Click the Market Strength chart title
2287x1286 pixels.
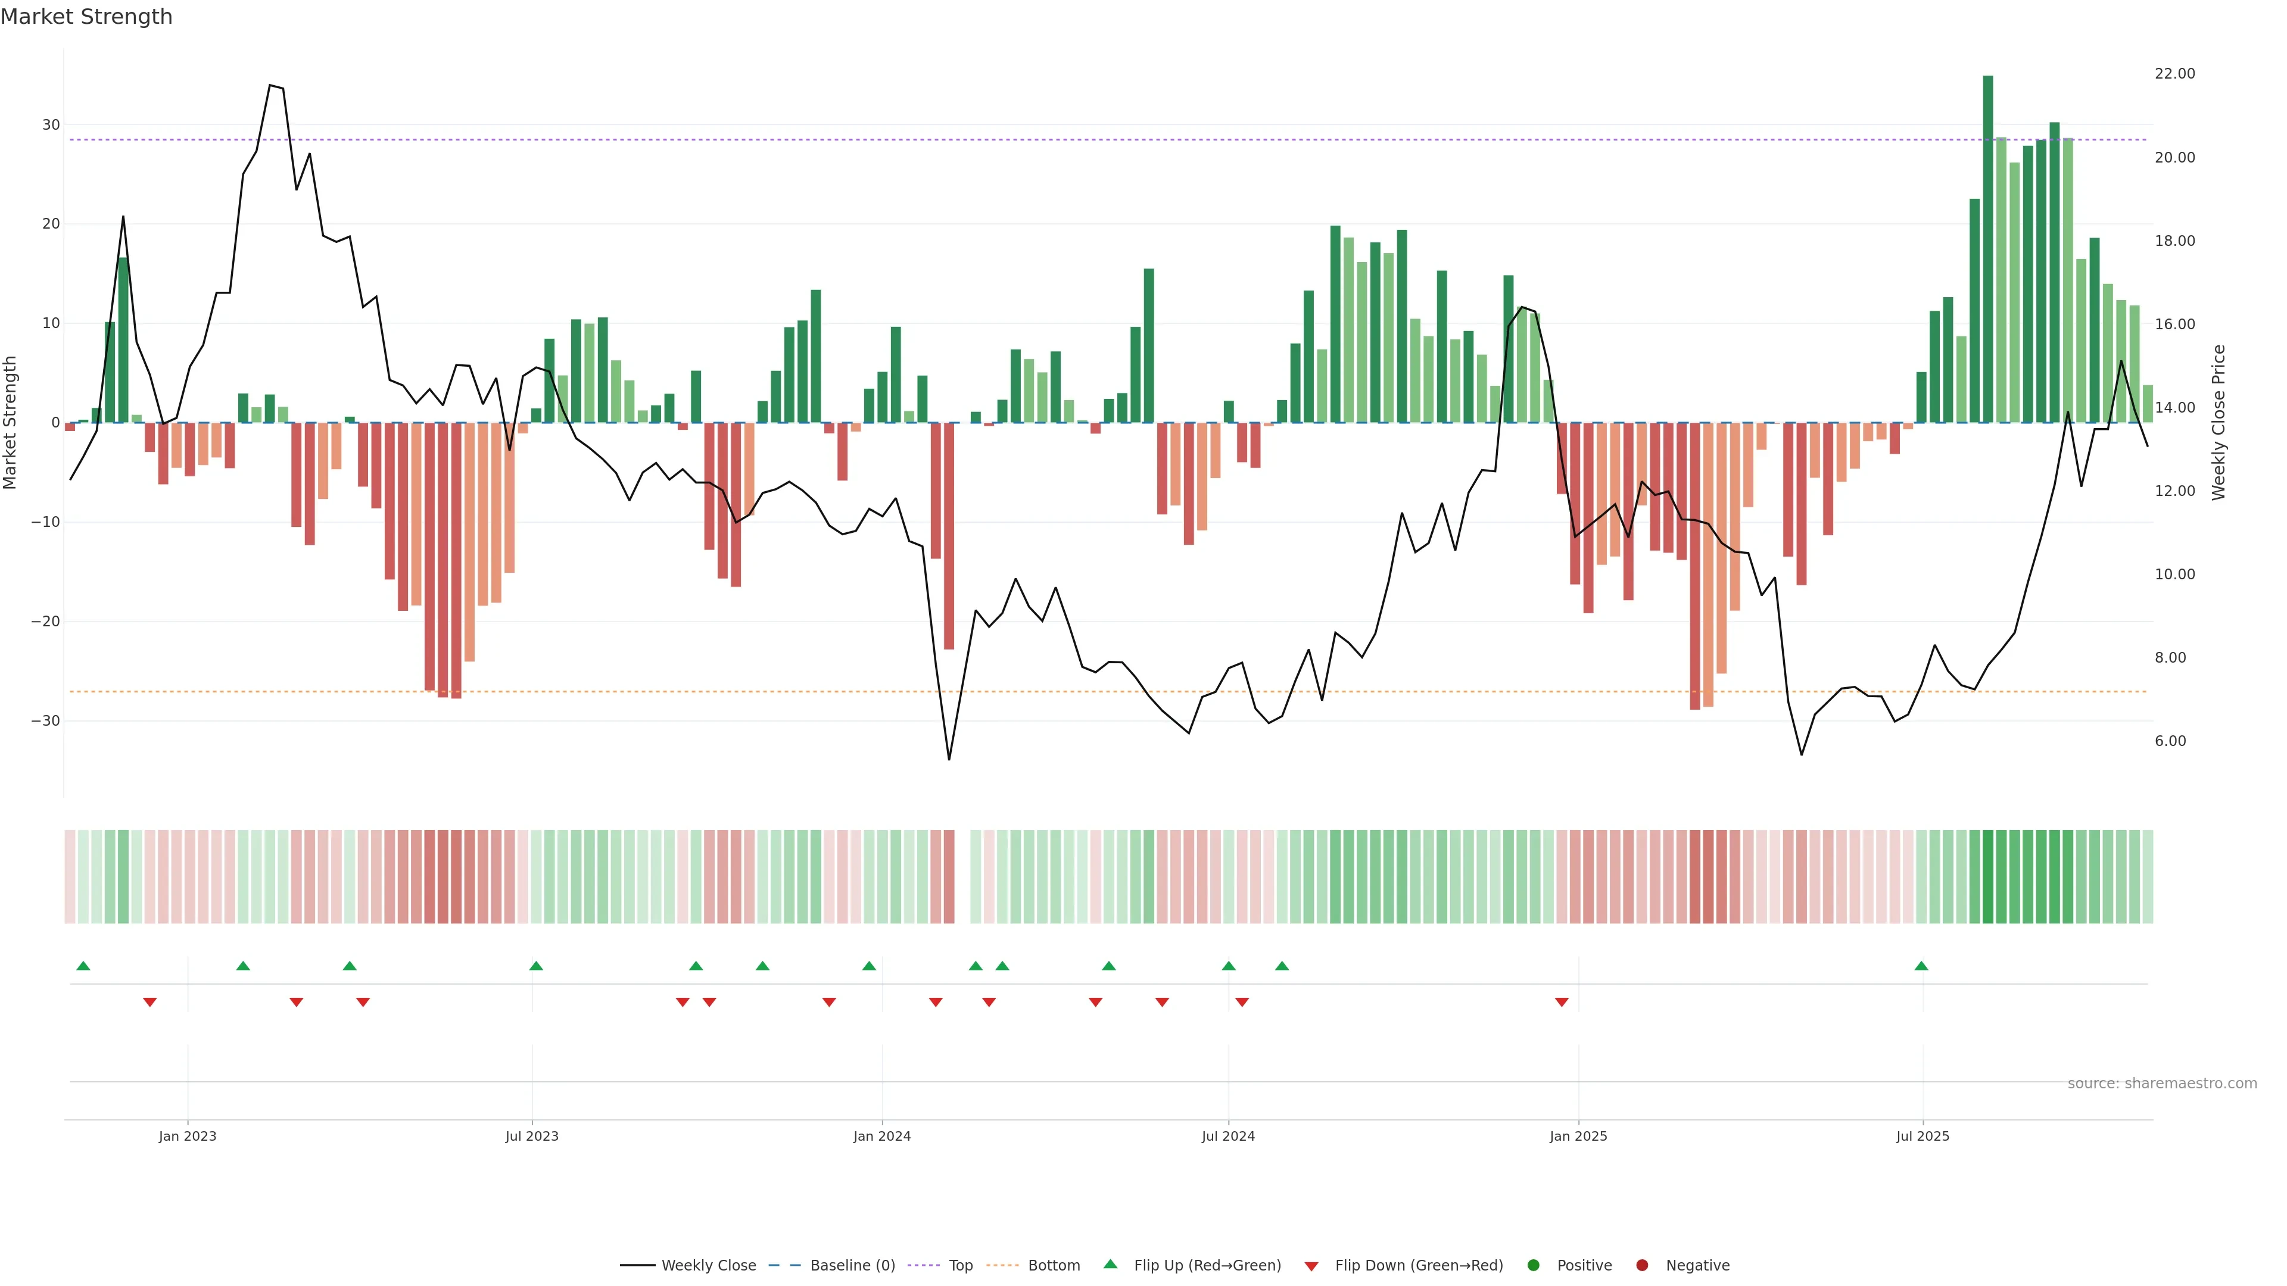(x=86, y=17)
